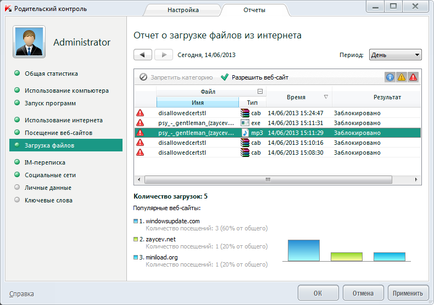This screenshot has height=305, width=434.
Task: Open the Период dropdown set to День
Action: point(395,55)
